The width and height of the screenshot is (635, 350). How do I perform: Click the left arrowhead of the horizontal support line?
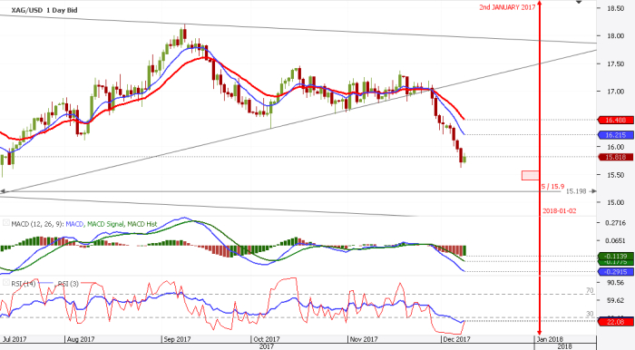click(x=3, y=191)
